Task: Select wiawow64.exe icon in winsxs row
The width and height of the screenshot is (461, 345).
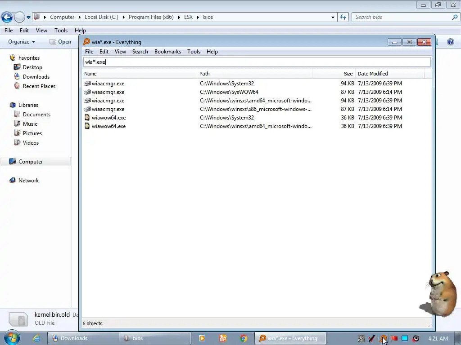Action: click(x=87, y=126)
